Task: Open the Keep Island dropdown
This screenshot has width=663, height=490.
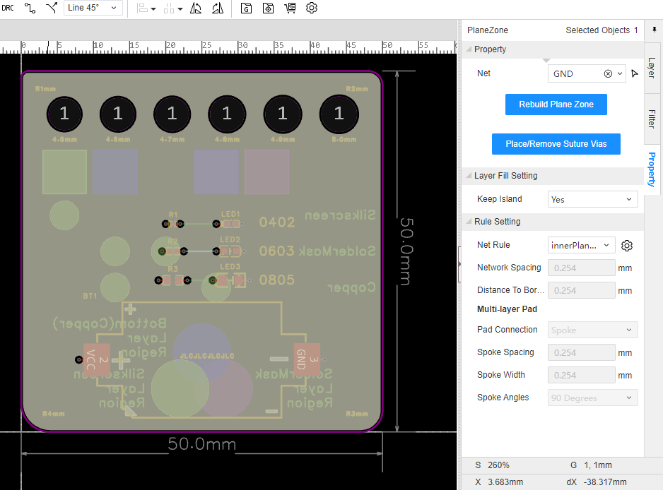Action: coord(592,200)
